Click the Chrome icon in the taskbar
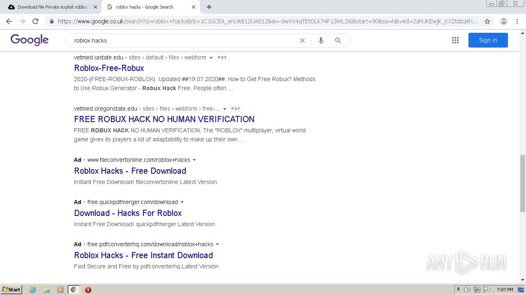This screenshot has height=295, width=526. click(73, 290)
